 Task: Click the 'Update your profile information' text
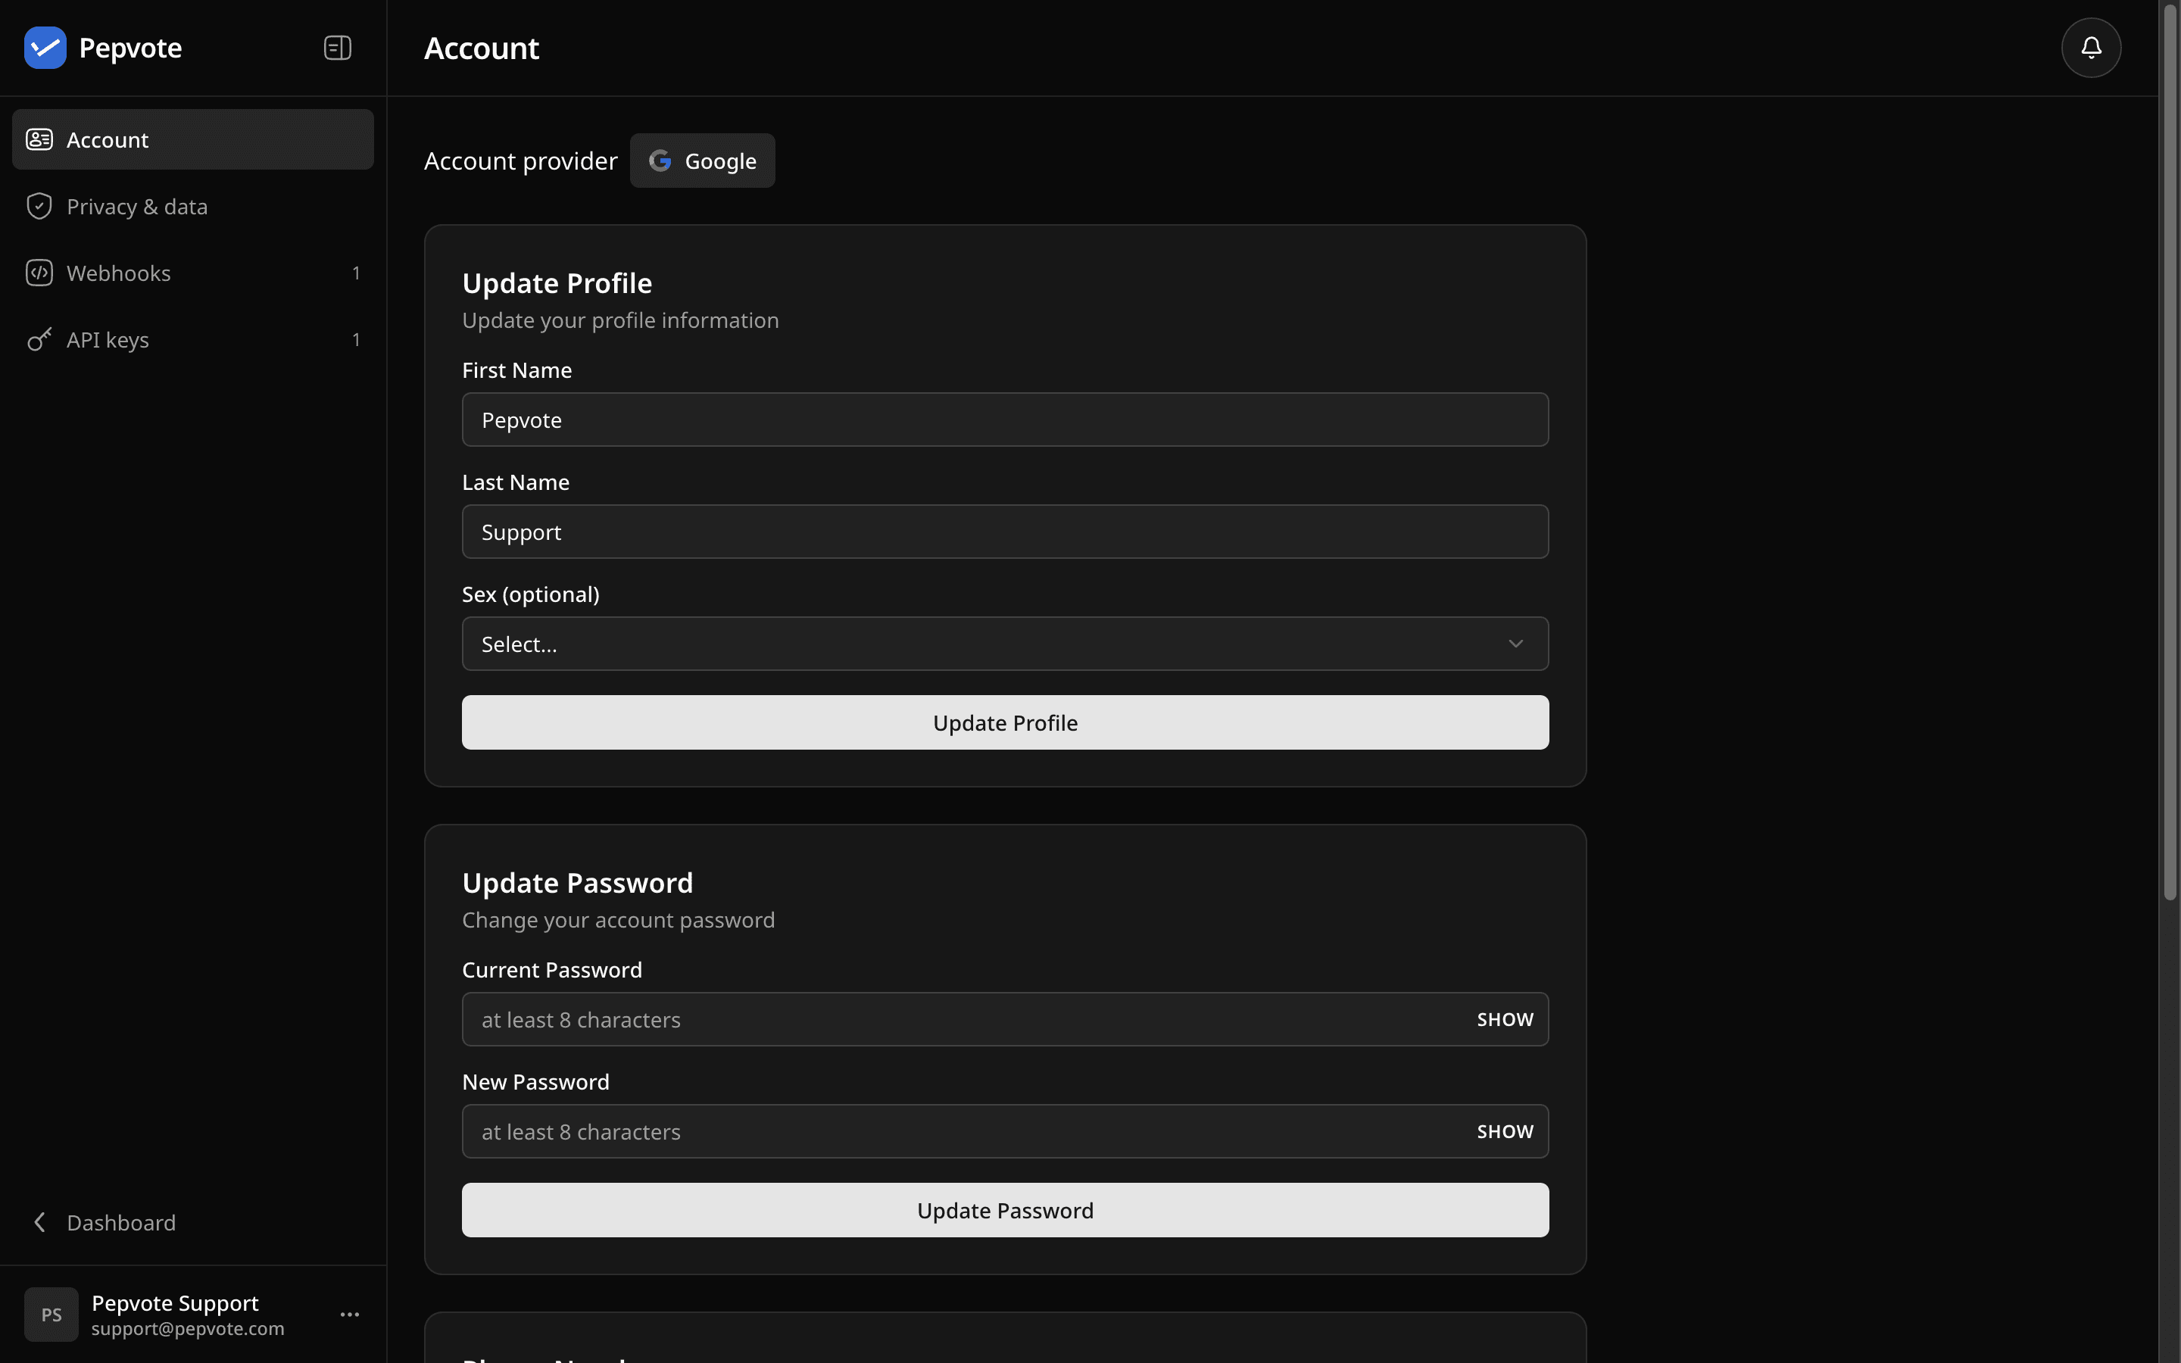[620, 321]
